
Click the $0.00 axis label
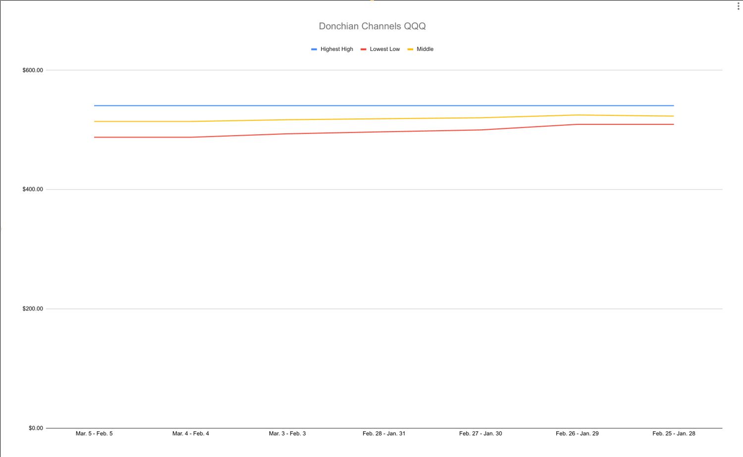pyautogui.click(x=36, y=428)
